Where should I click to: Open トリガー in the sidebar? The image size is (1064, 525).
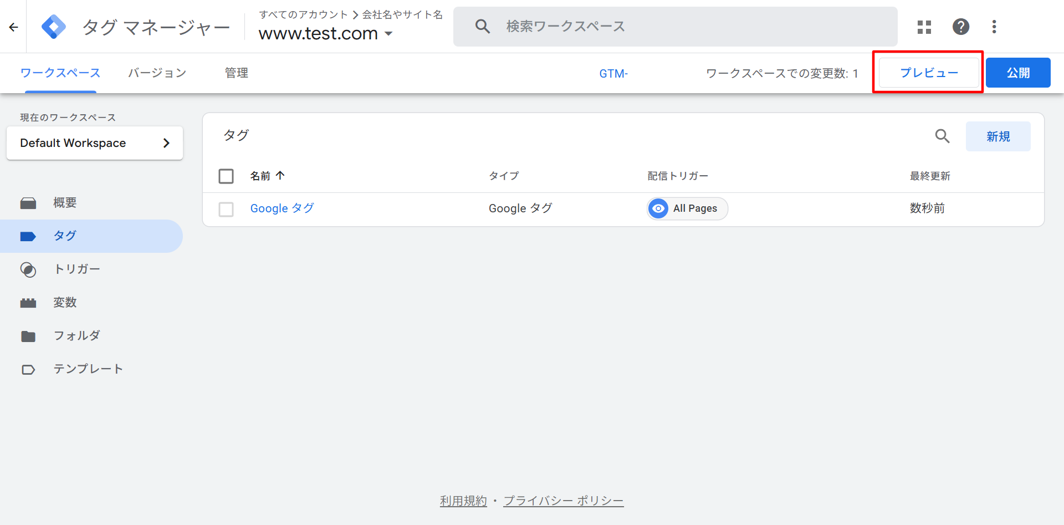coord(76,269)
